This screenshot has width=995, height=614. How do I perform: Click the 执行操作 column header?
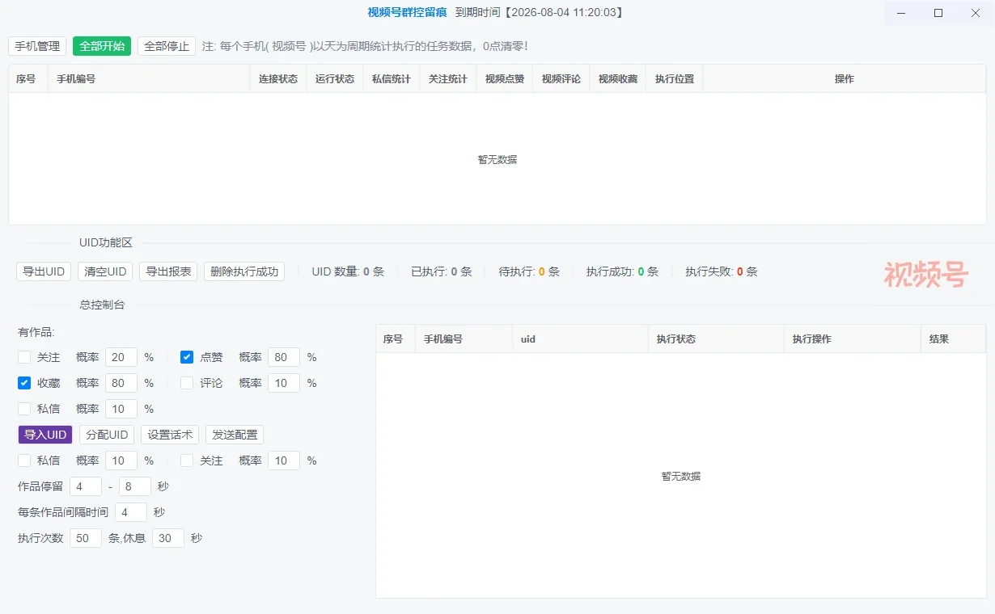(x=853, y=339)
